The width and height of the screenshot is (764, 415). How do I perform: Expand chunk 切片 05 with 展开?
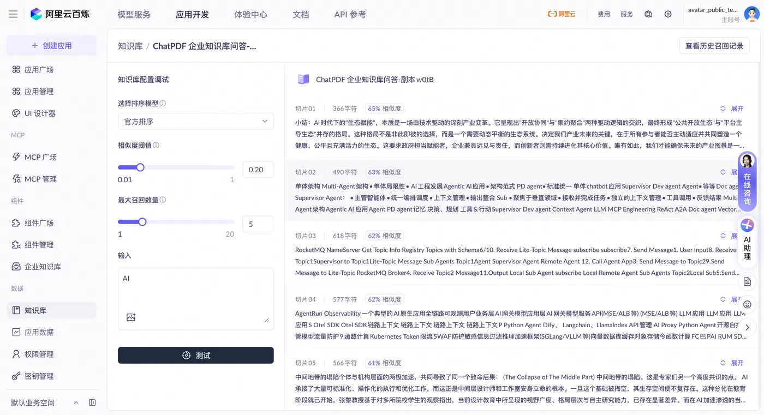click(x=732, y=363)
